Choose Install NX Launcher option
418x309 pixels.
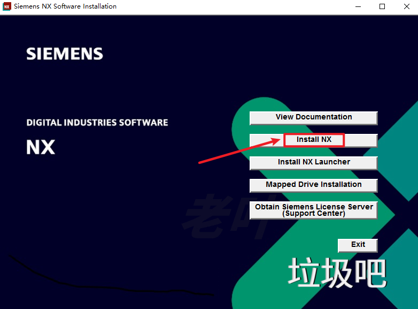click(x=313, y=162)
